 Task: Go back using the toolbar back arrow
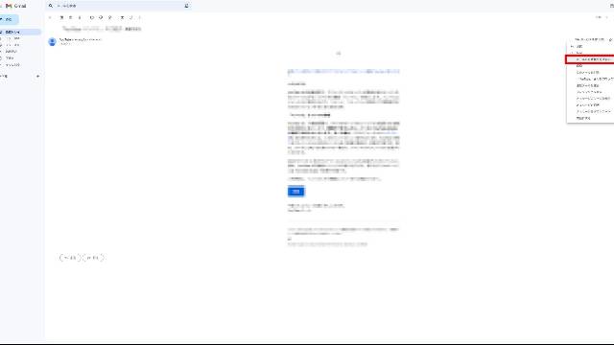[50, 17]
